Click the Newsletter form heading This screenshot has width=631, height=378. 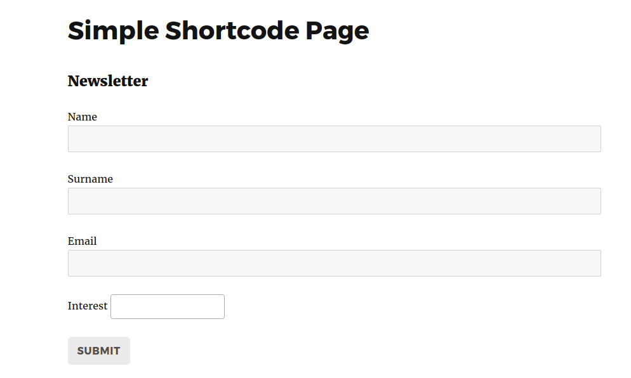click(108, 81)
